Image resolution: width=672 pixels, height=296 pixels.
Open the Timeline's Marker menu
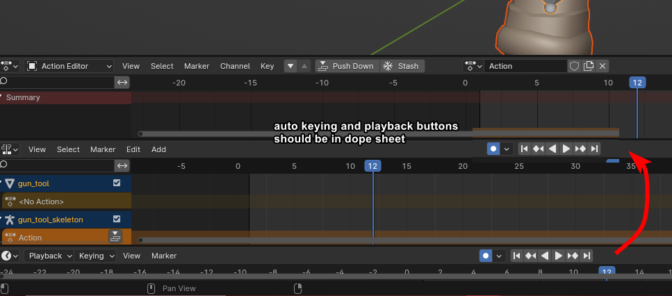[x=164, y=256]
